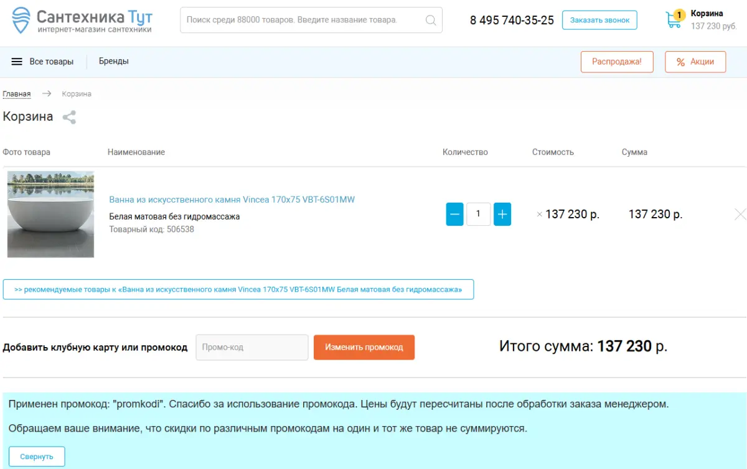Increase quantity with the plus button

tap(502, 214)
